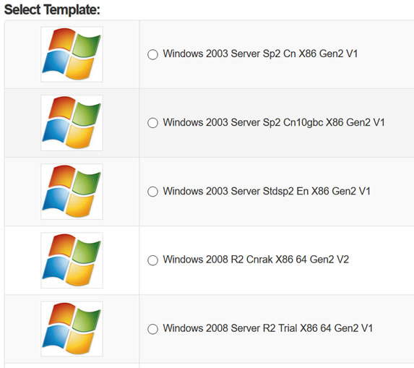Click the 'Windows 2003 Server Sp2 Cn X86 Gen2 V1' label
Image resolution: width=414 pixels, height=368 pixels.
click(x=260, y=54)
